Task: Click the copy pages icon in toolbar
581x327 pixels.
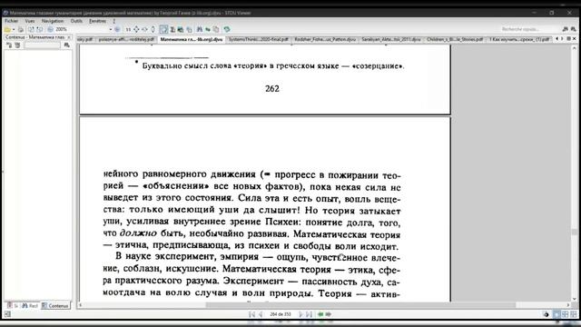Action: click(216, 29)
